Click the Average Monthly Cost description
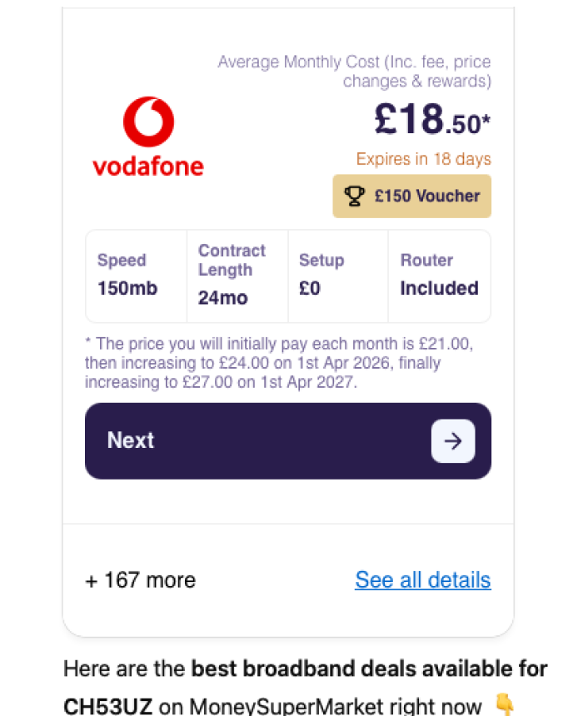588x716 pixels. [x=354, y=72]
